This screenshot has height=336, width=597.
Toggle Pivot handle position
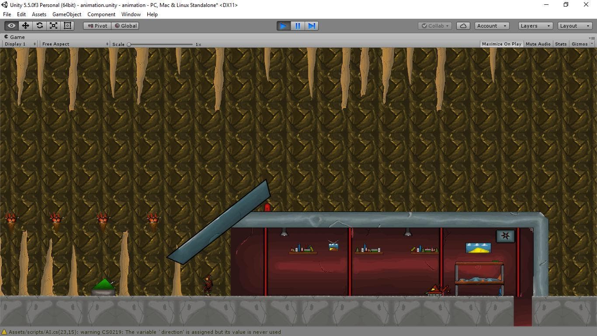[x=97, y=26]
